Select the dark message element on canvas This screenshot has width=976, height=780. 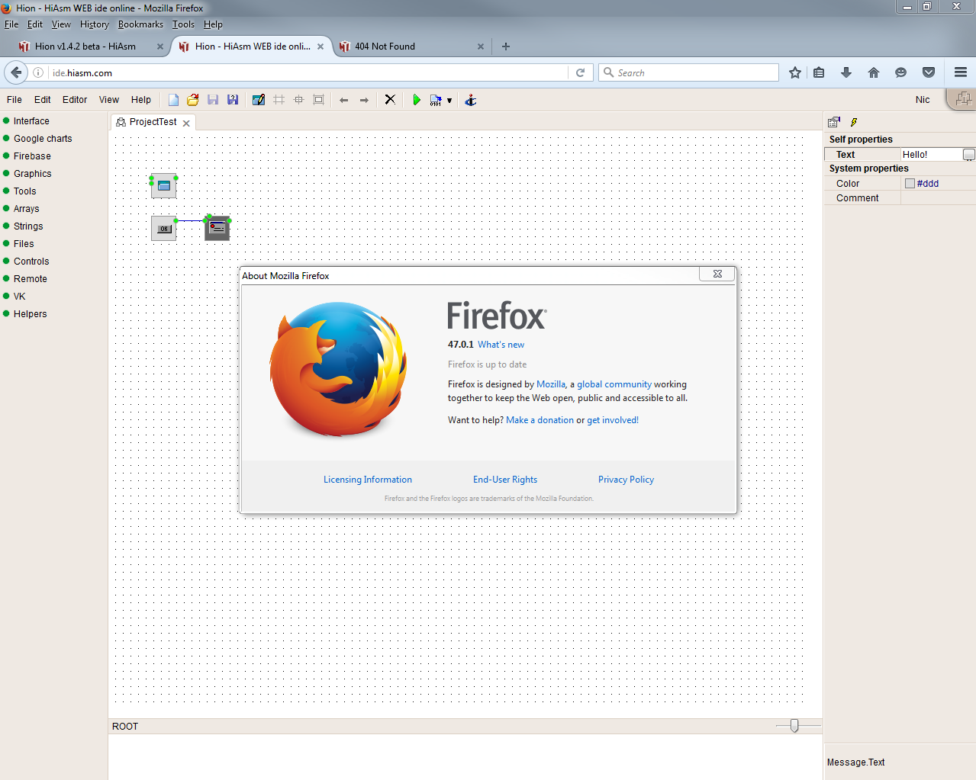(x=217, y=227)
